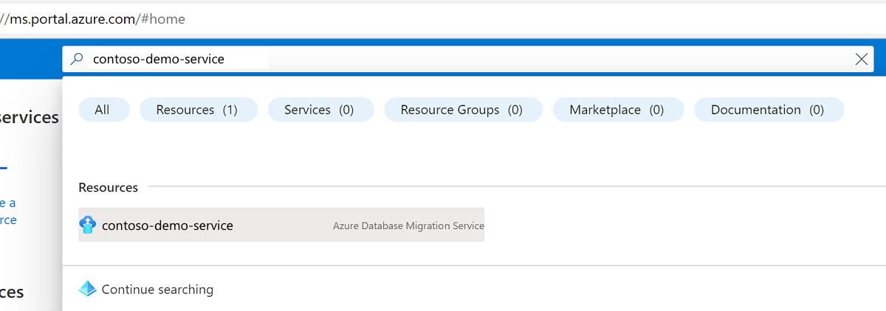Click the empty results area below the filters
Screen dimensions: 886x311
[473, 151]
